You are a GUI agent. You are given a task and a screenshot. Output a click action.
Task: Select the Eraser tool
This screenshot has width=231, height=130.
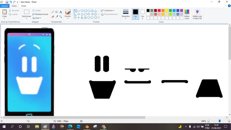[x=53, y=17]
